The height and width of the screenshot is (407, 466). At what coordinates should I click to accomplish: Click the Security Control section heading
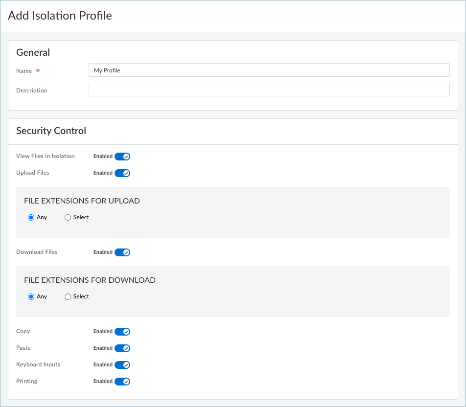pyautogui.click(x=51, y=131)
